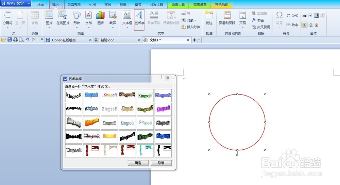
Task: Toggle the form field shading icon
Action: [304, 25]
